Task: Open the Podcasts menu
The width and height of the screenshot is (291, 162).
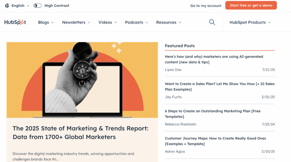Action: [x=137, y=22]
